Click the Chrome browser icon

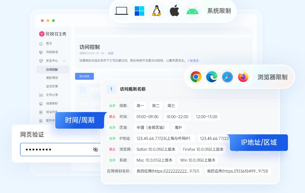(x=196, y=77)
